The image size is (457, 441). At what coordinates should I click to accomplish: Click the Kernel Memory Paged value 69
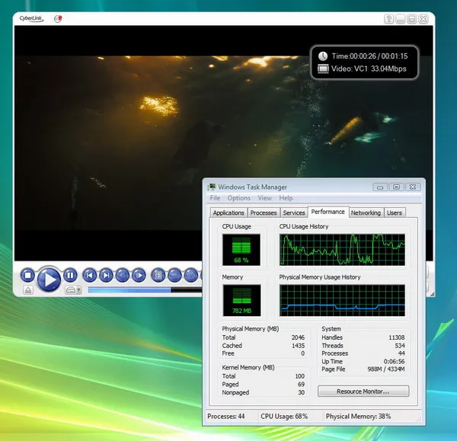pos(301,384)
